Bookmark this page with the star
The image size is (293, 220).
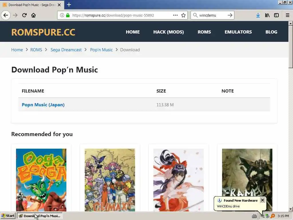click(183, 15)
